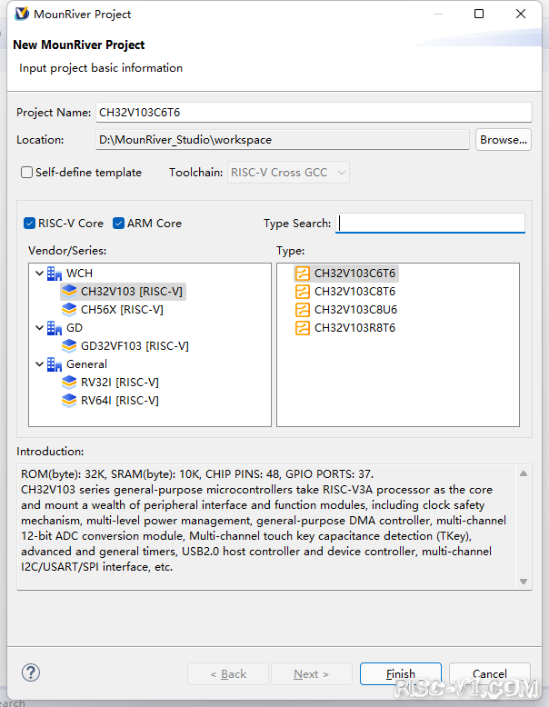This screenshot has width=549, height=707.
Task: Select the RV64I series layers icon
Action: pyautogui.click(x=68, y=401)
